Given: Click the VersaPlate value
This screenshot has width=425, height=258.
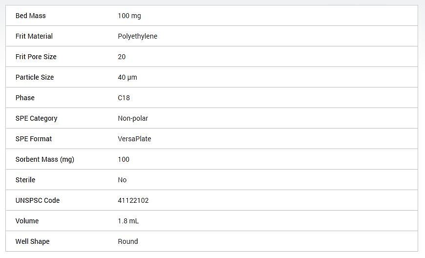Looking at the screenshot, I should pyautogui.click(x=135, y=139).
